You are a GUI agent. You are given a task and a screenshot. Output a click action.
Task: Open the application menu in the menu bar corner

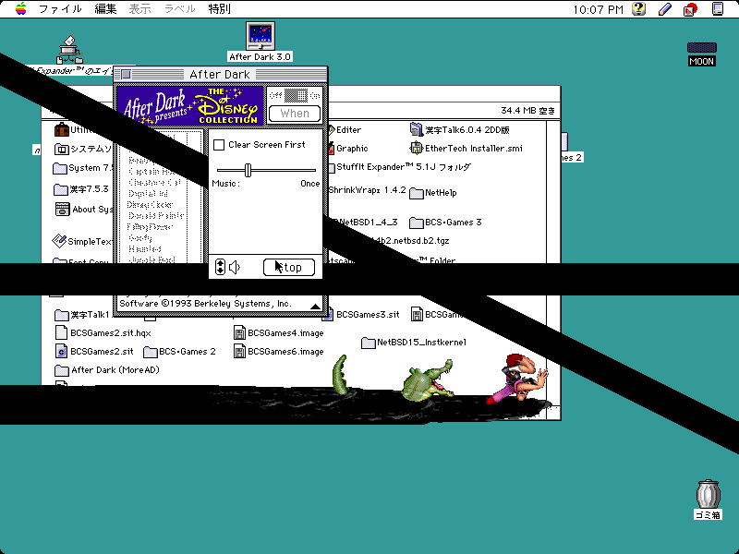[718, 9]
